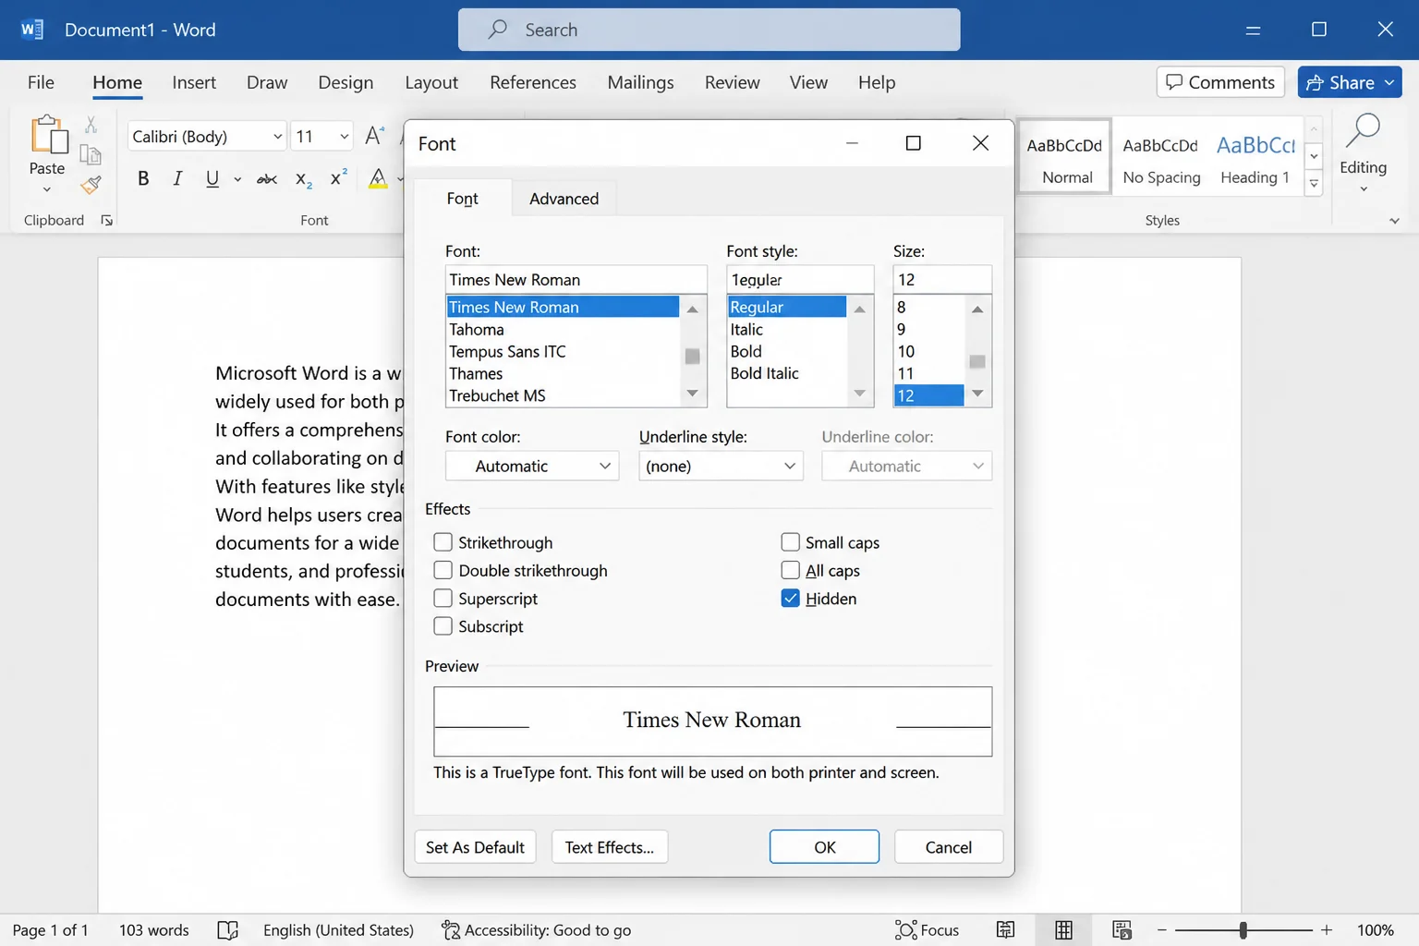This screenshot has width=1419, height=946.
Task: Open the File menu
Action: point(41,82)
